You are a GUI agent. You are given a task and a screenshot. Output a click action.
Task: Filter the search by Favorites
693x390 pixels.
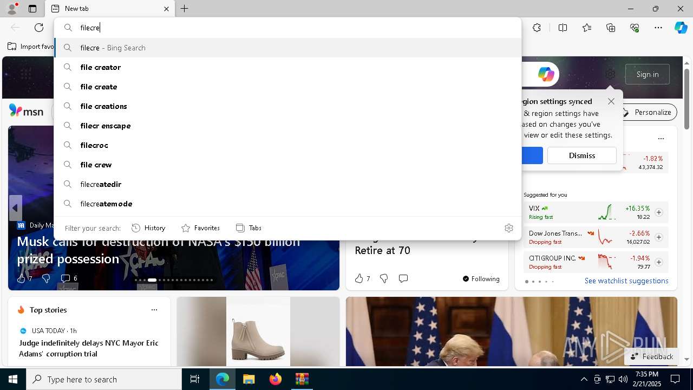(200, 228)
